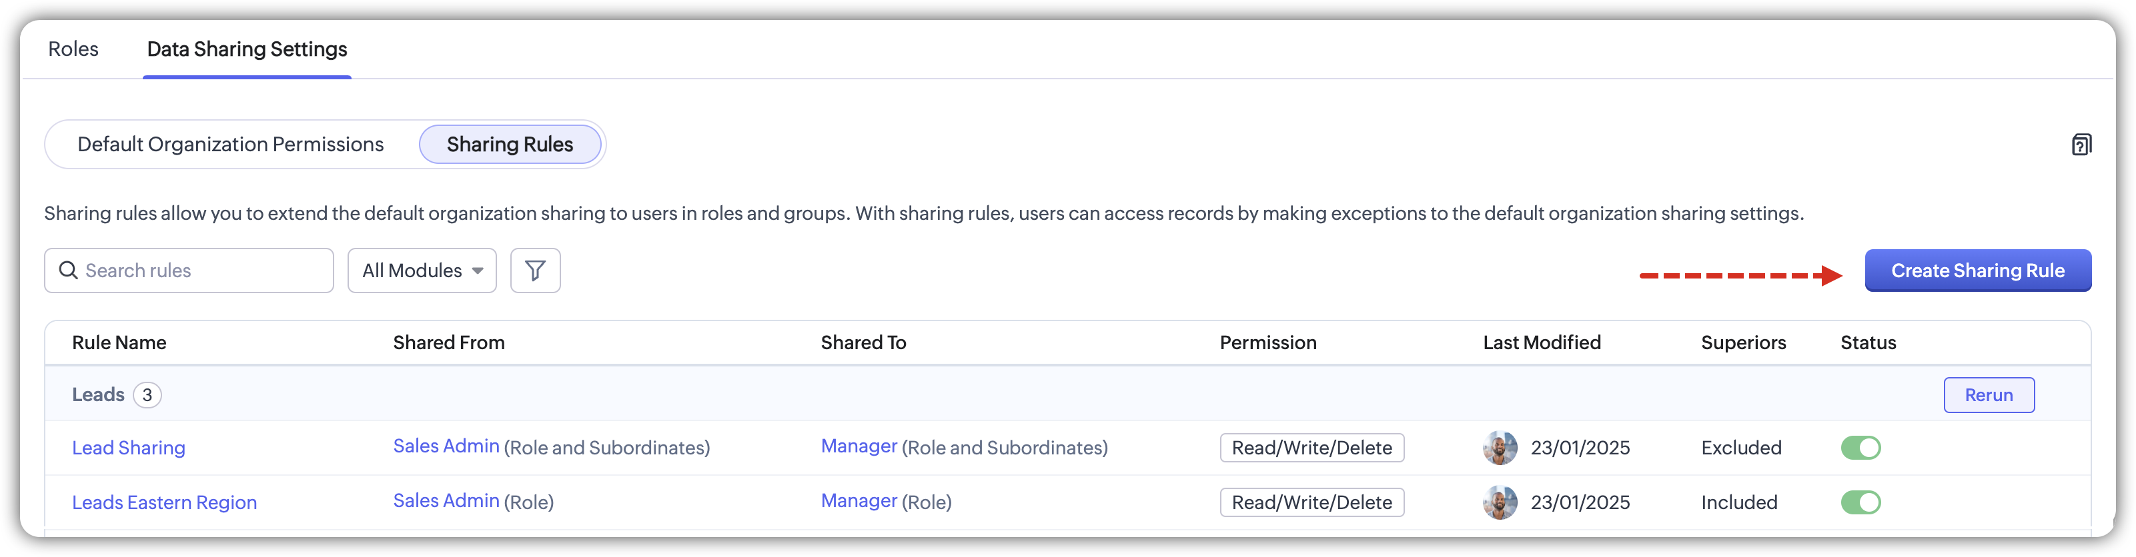Image resolution: width=2136 pixels, height=557 pixels.
Task: Collapse the Leads group row
Action: pyautogui.click(x=99, y=395)
